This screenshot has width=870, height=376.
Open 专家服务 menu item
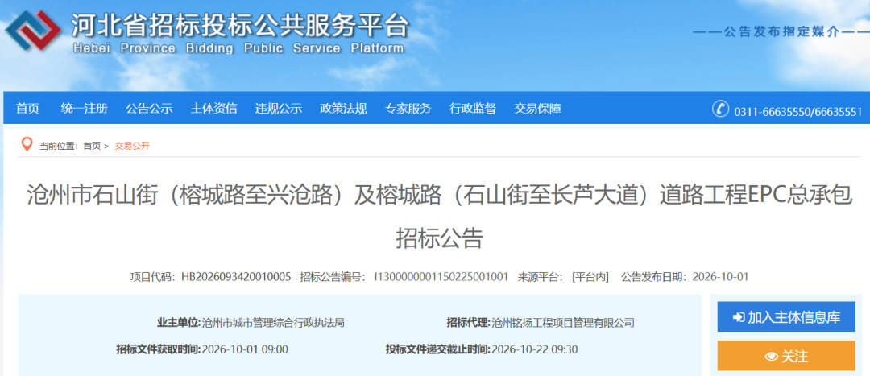(x=408, y=109)
